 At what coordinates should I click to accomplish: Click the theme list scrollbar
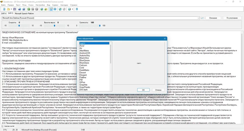pyautogui.click(x=111, y=54)
